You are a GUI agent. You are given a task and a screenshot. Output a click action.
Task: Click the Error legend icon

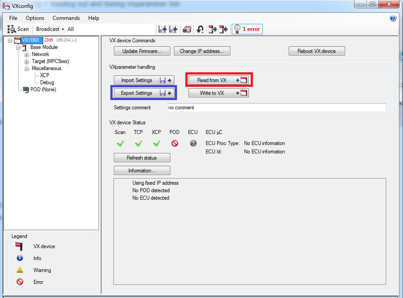(20, 282)
